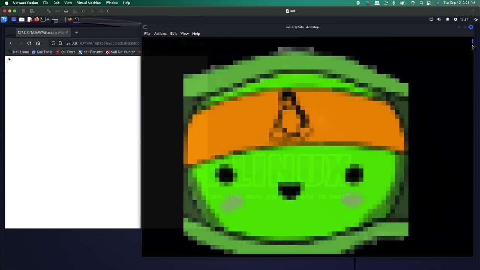Viewport: 480px width, 270px height.
Task: Expand the terminal launcher dropdown arrow
Action: click(48, 19)
